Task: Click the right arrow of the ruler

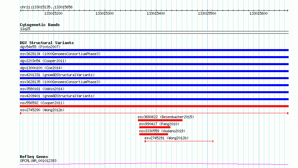Action: 288,11
